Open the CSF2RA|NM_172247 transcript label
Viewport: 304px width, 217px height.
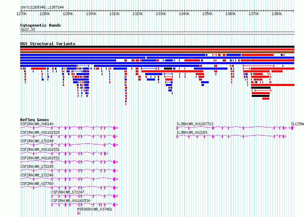[68, 192]
